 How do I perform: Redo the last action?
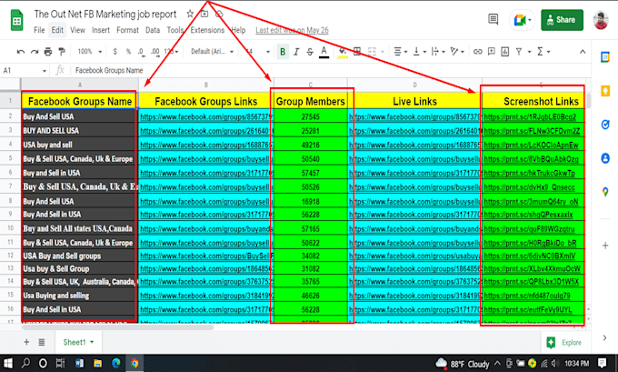pyautogui.click(x=35, y=52)
